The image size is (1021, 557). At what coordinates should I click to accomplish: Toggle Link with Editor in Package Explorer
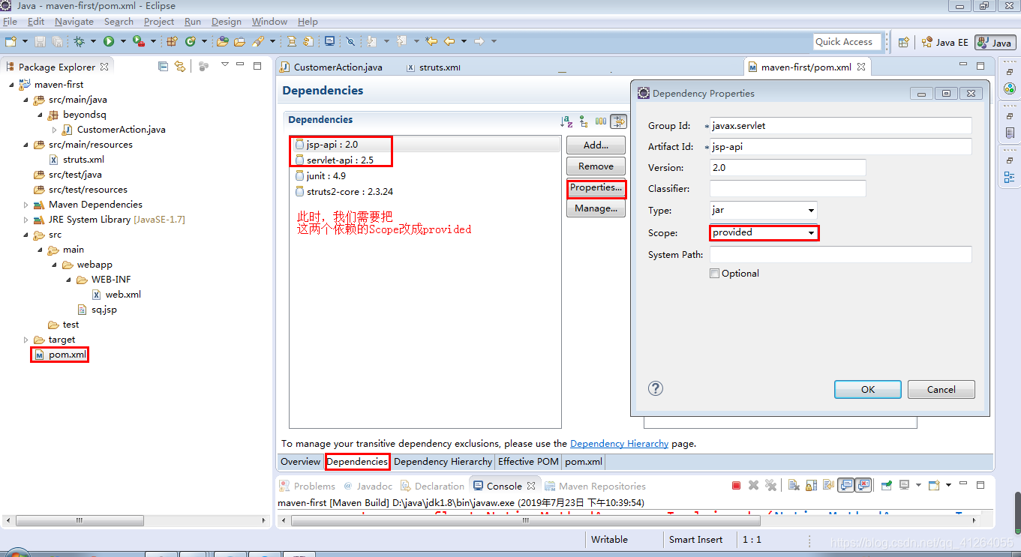180,66
